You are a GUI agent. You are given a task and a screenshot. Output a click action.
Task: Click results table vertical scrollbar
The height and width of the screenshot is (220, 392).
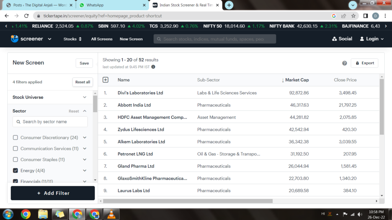[x=382, y=107]
